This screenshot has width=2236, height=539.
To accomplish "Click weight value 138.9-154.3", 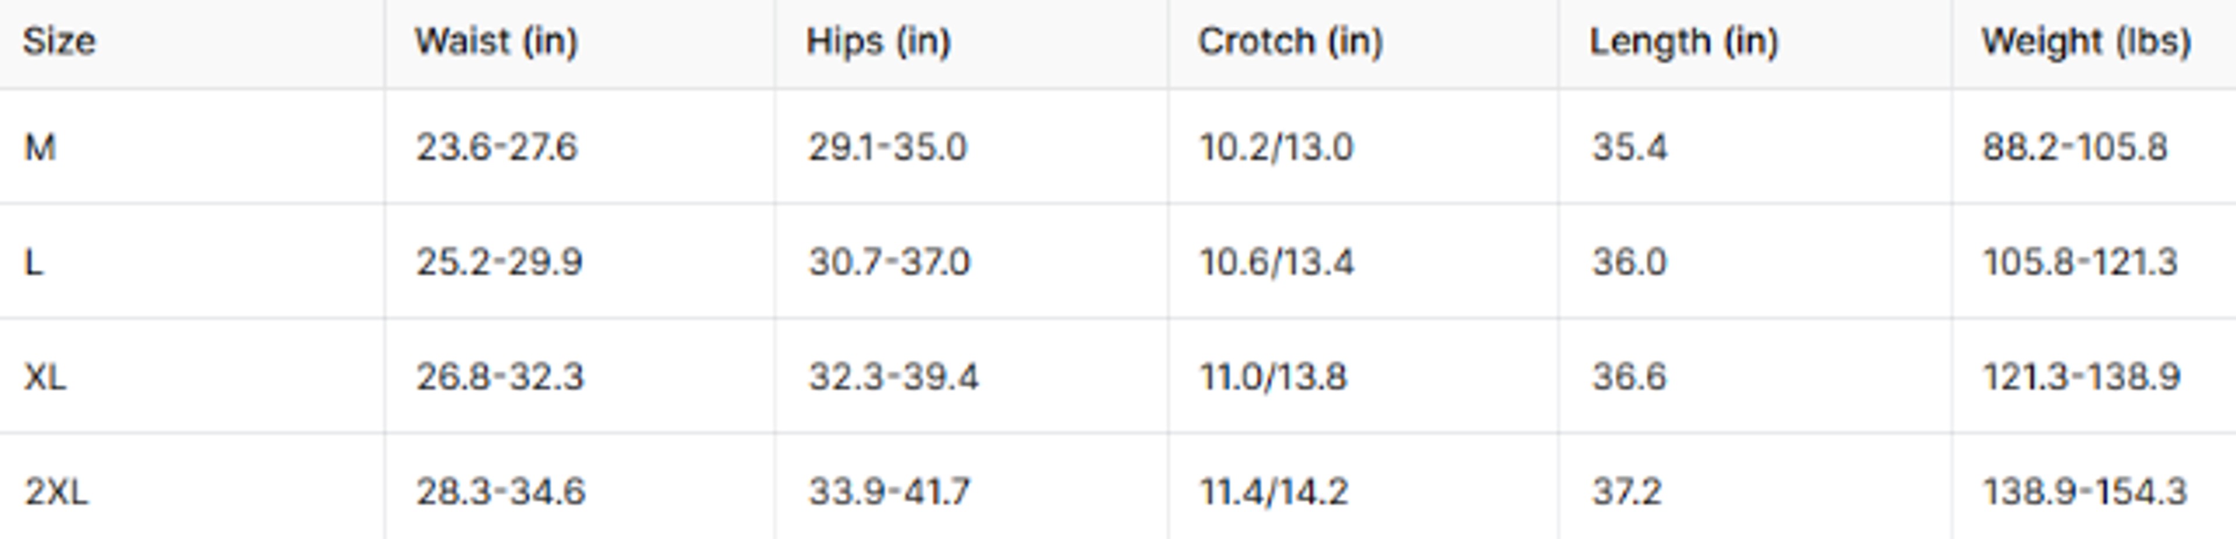I will click(x=2084, y=491).
